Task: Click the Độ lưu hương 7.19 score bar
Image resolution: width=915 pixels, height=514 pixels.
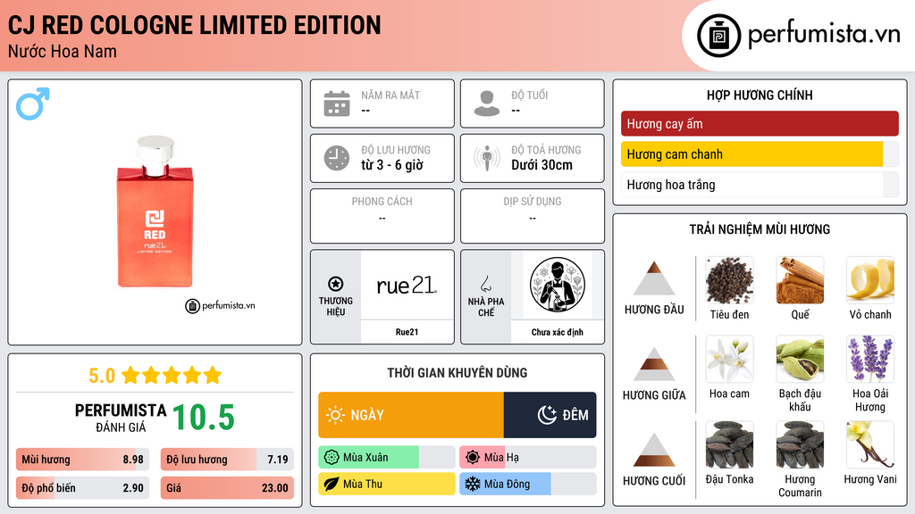Action: [x=227, y=460]
